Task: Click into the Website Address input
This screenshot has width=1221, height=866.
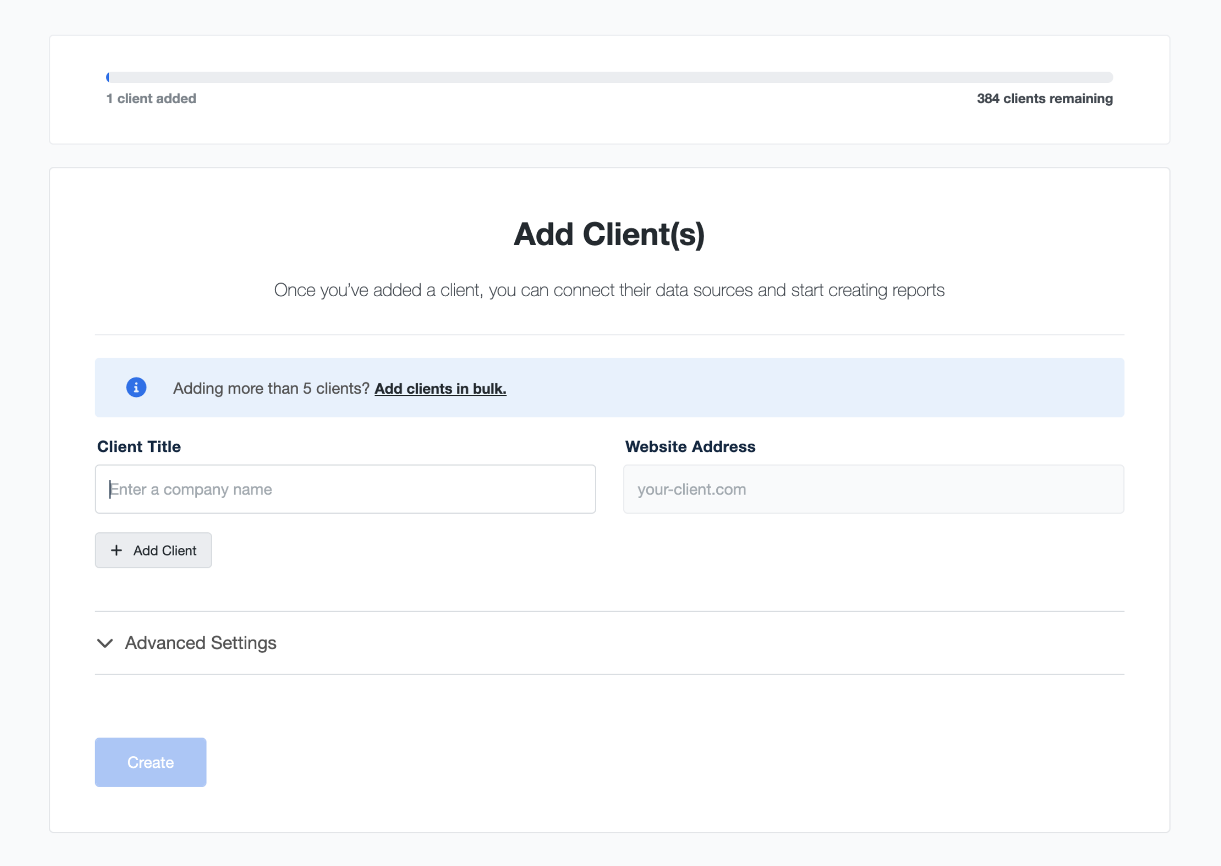Action: pos(907,489)
